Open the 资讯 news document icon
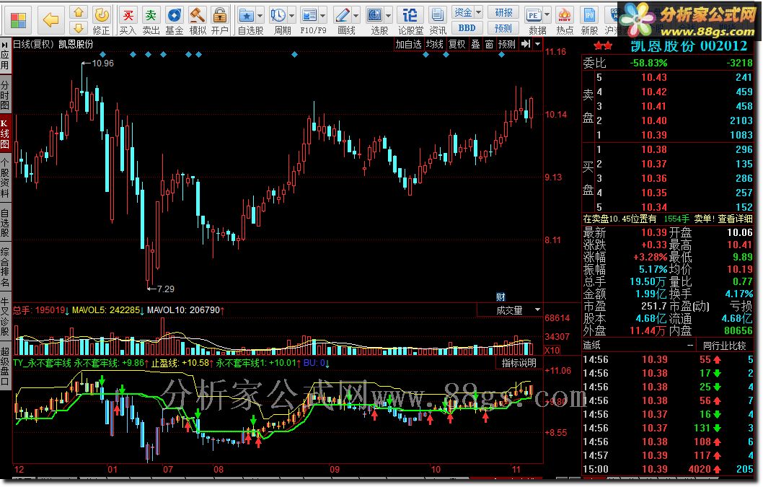Image resolution: width=763 pixels, height=487 pixels. pos(438,20)
